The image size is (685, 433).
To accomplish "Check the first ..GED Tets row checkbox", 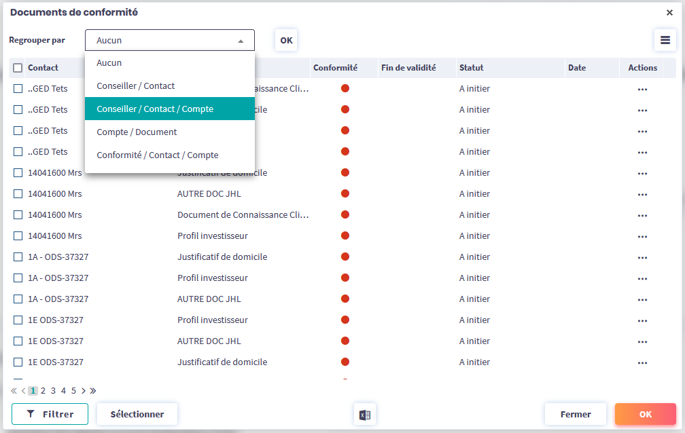I will (x=18, y=89).
